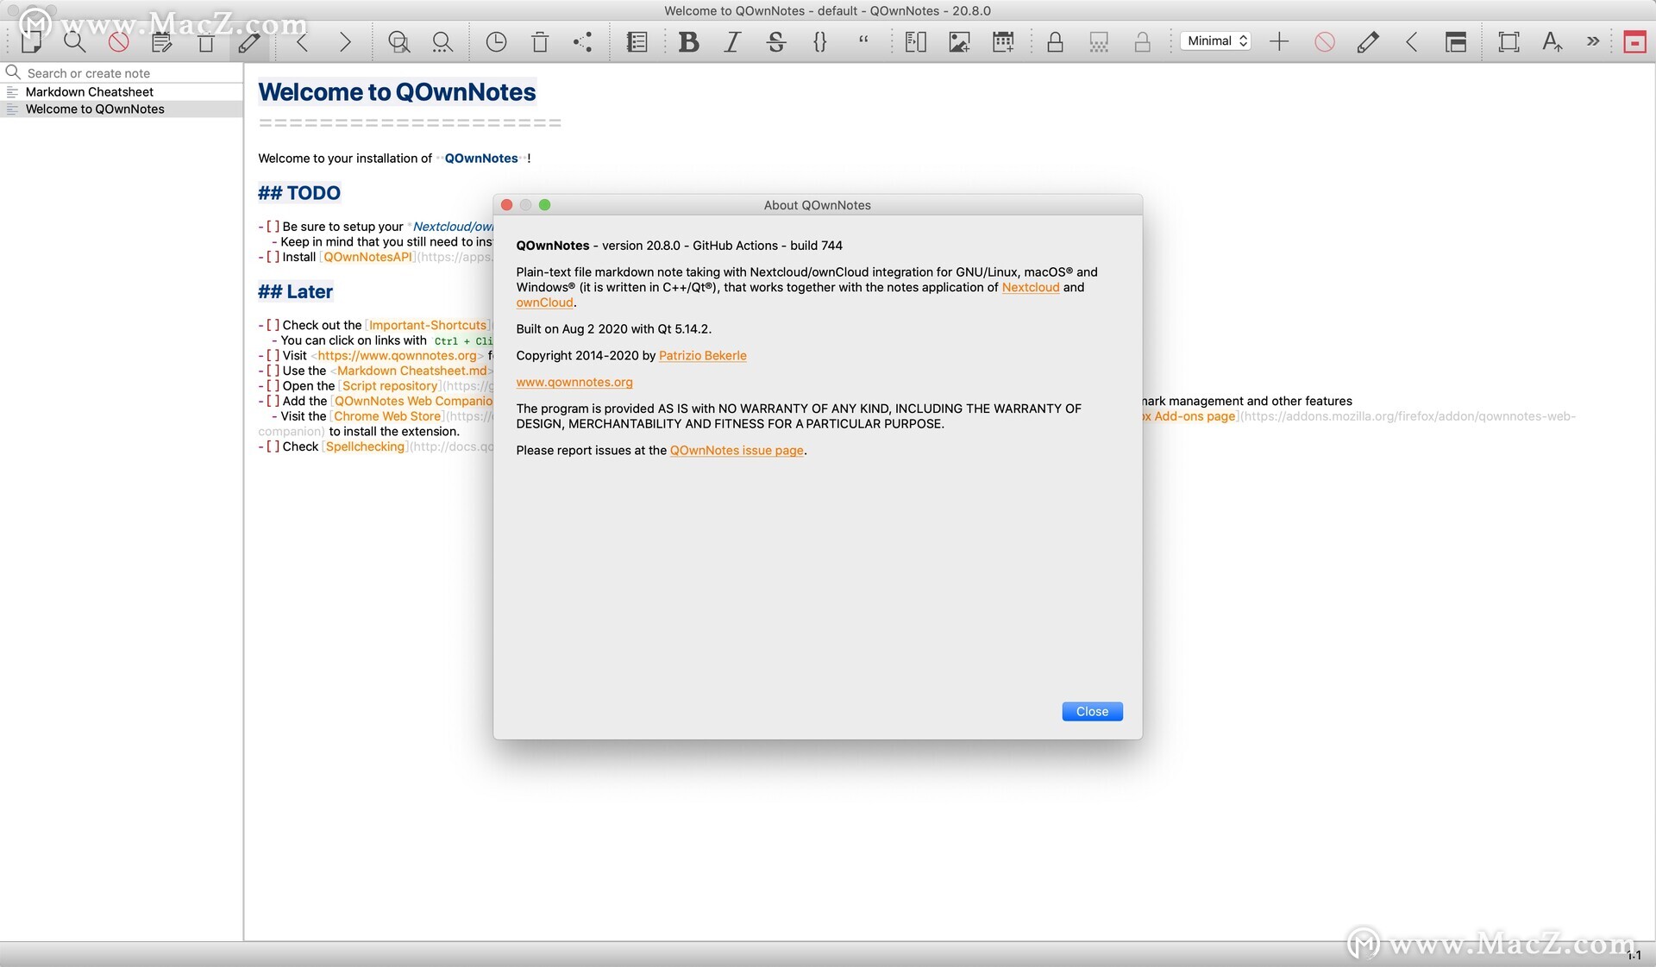Click the greyed open padlock icon

click(1142, 41)
